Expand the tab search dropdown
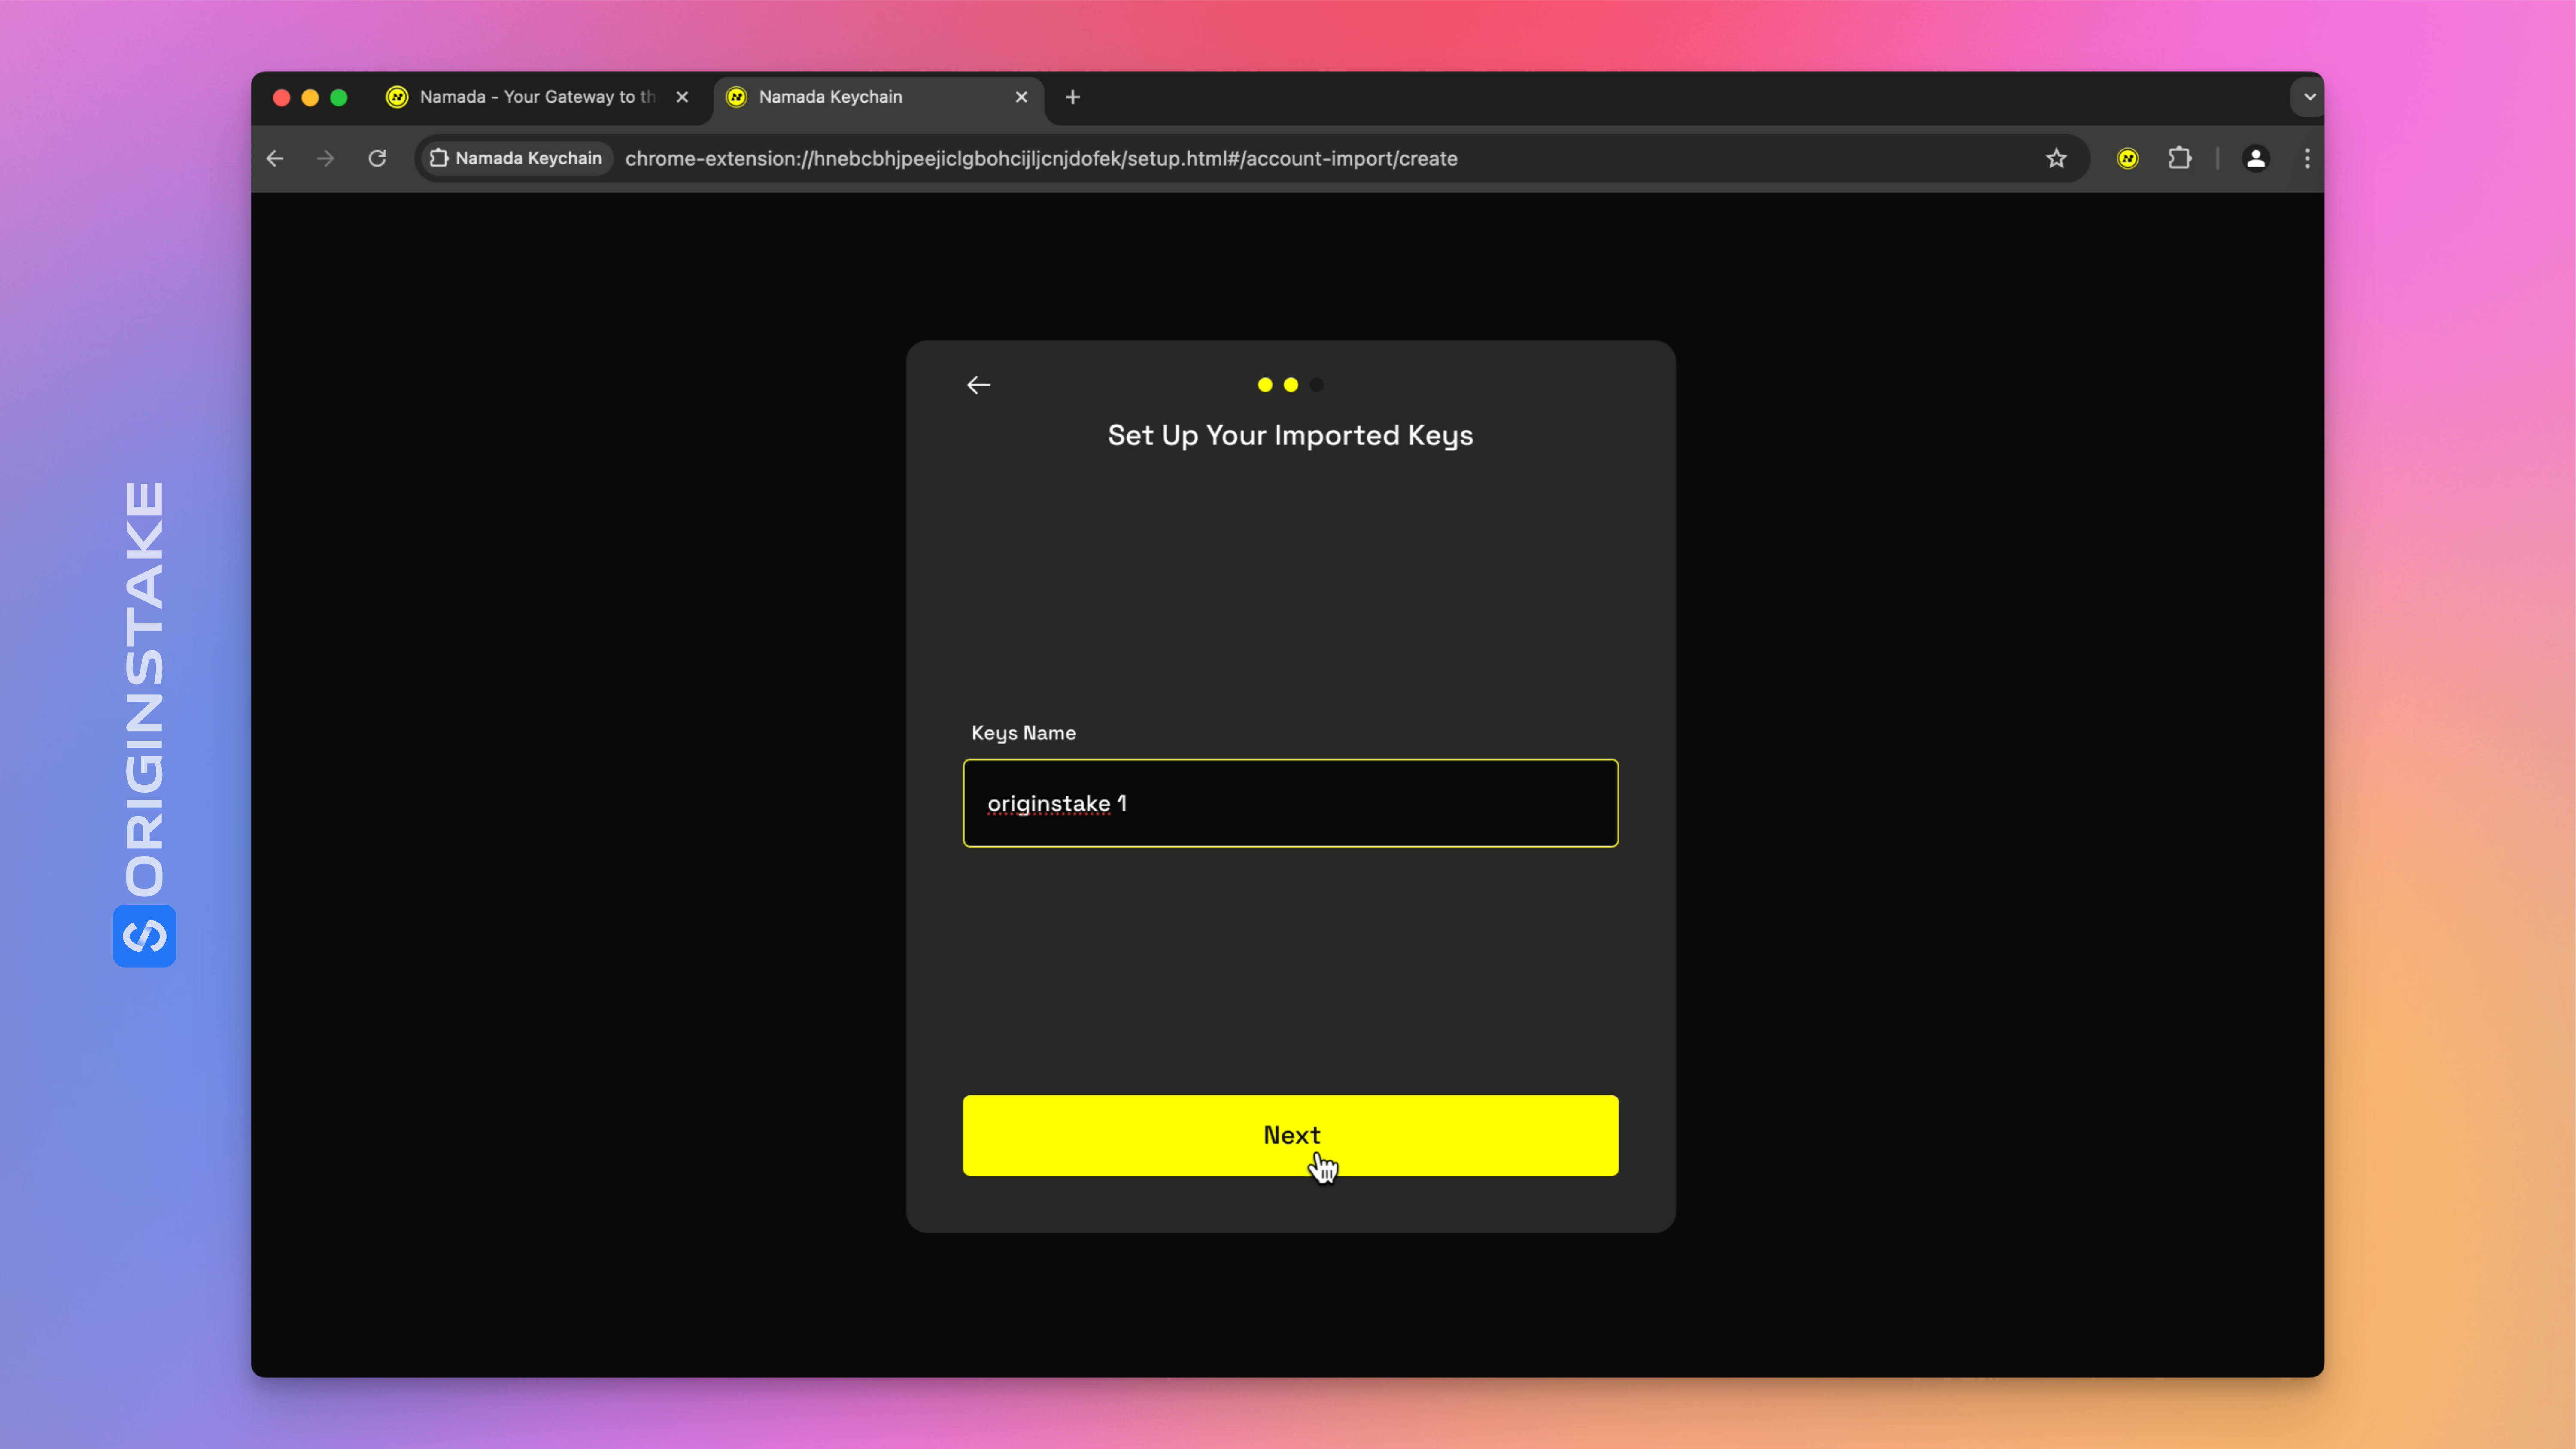Viewport: 2576px width, 1449px height. click(2309, 97)
